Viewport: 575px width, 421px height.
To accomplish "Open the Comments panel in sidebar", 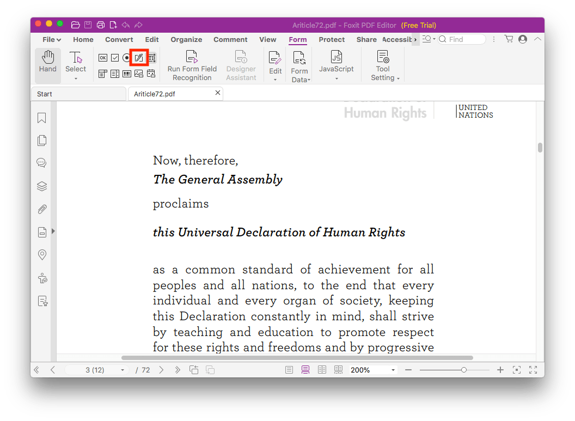I will pos(42,162).
